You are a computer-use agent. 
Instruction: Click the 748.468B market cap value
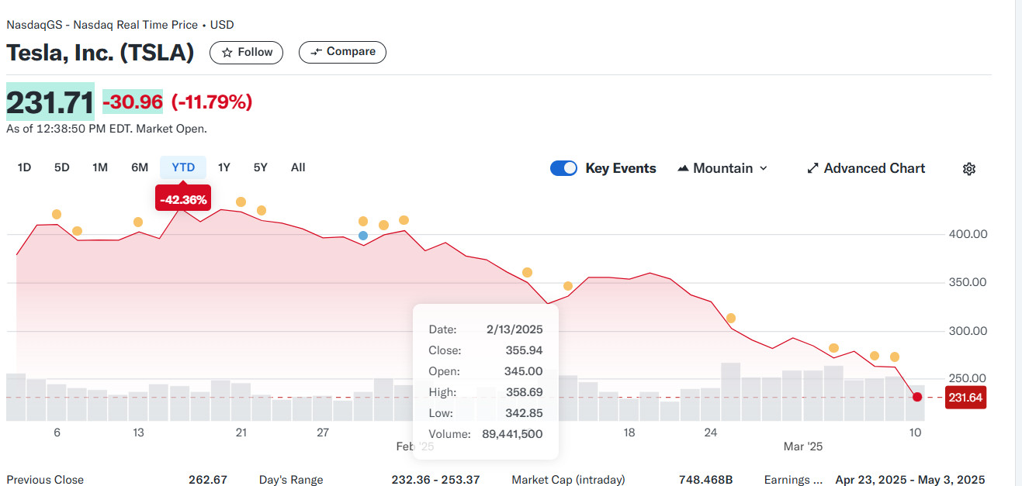coord(706,480)
